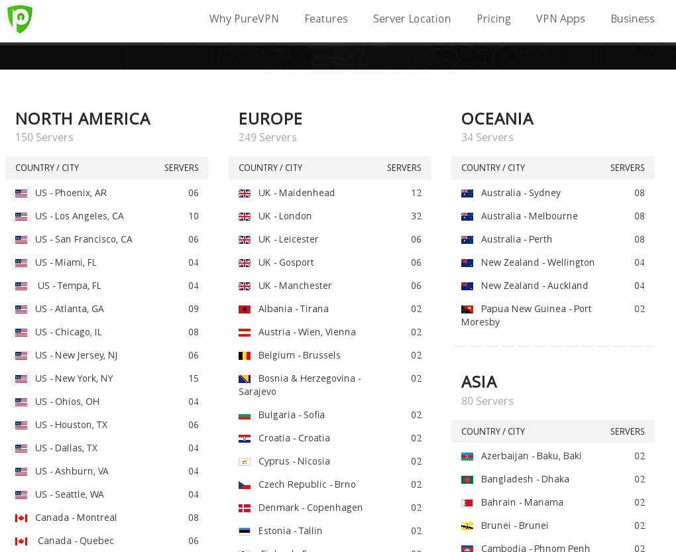The height and width of the screenshot is (552, 676).
Task: Select the US - Houston, TX entry
Action: pos(71,425)
